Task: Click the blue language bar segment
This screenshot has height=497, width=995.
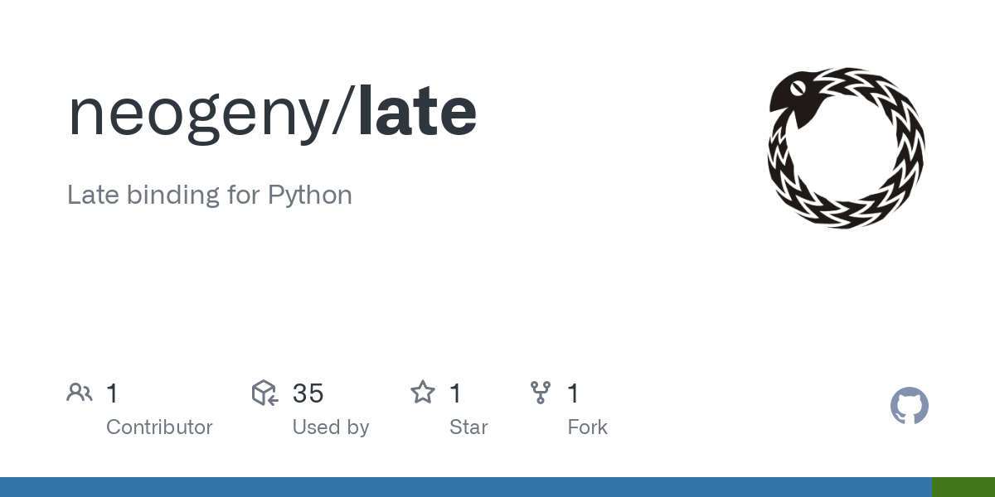Action: click(x=466, y=487)
